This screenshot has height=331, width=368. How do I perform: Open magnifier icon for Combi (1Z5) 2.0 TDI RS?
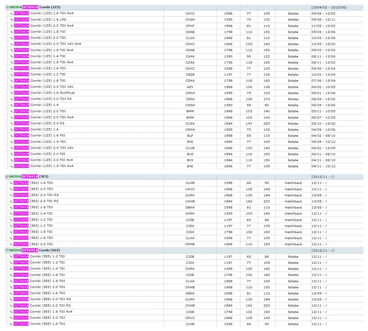click(11, 99)
